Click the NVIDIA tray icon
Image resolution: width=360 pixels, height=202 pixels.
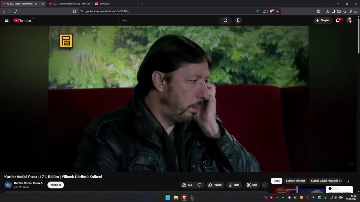pos(277,198)
